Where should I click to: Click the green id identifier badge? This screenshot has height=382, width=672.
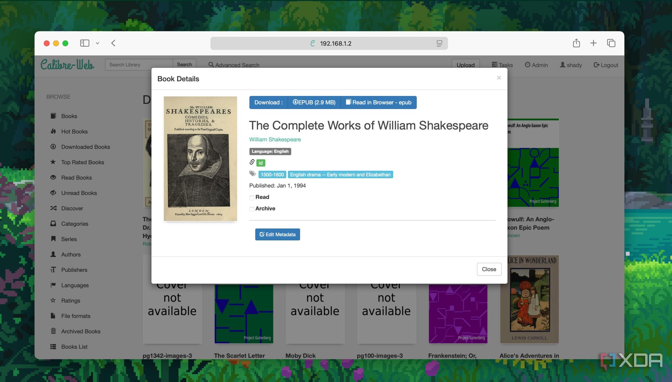(261, 163)
